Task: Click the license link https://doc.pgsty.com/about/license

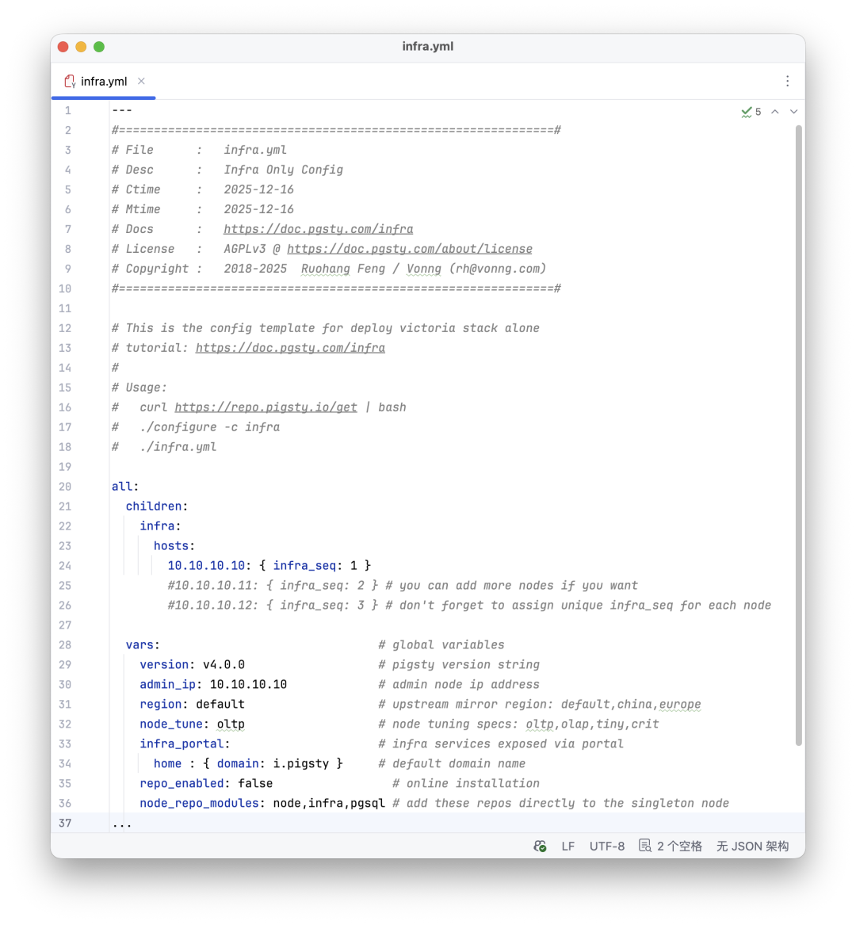Action: 410,248
